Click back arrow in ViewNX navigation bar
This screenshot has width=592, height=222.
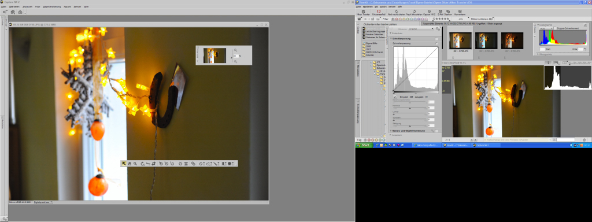click(365, 19)
